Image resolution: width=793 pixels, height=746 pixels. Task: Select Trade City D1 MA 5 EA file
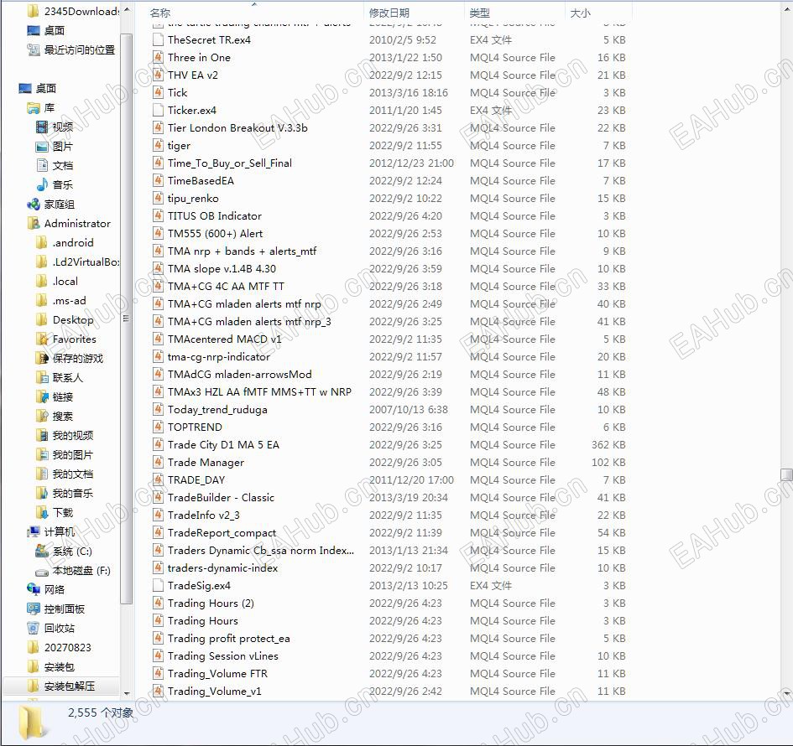coord(223,444)
